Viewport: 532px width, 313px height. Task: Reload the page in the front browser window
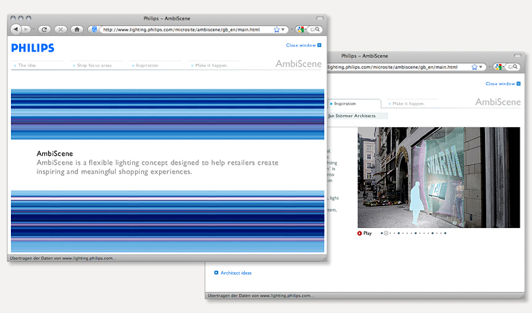coord(44,29)
